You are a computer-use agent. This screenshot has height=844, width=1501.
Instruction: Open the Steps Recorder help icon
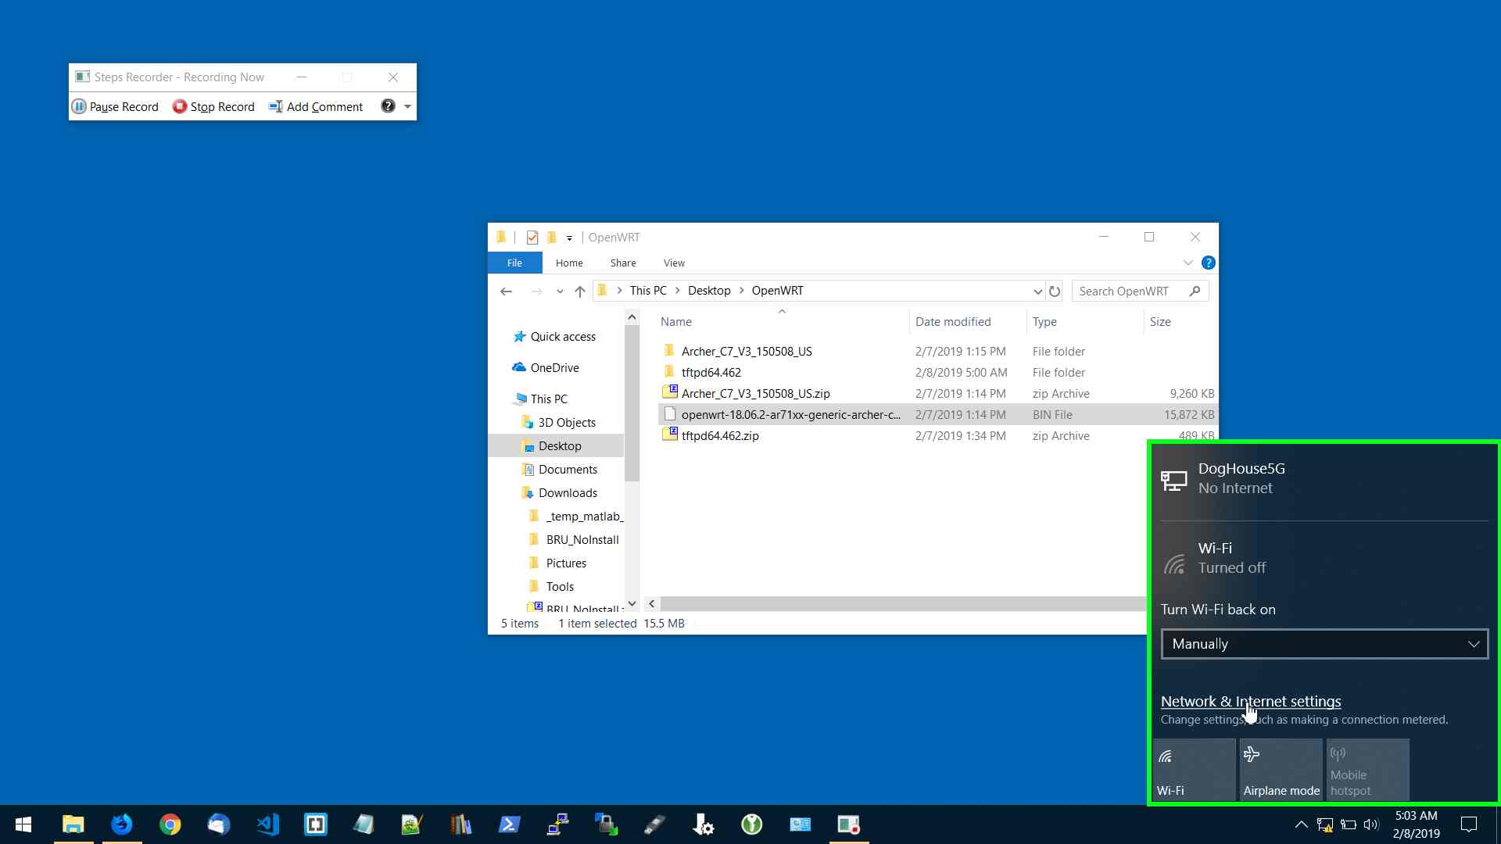pyautogui.click(x=388, y=106)
